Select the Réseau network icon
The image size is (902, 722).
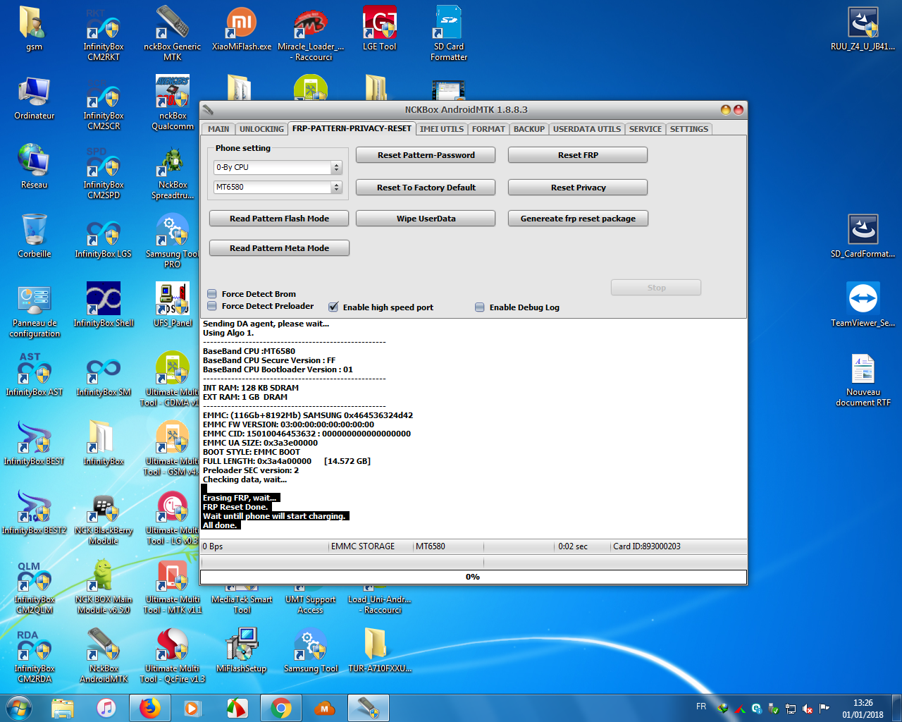click(x=35, y=167)
